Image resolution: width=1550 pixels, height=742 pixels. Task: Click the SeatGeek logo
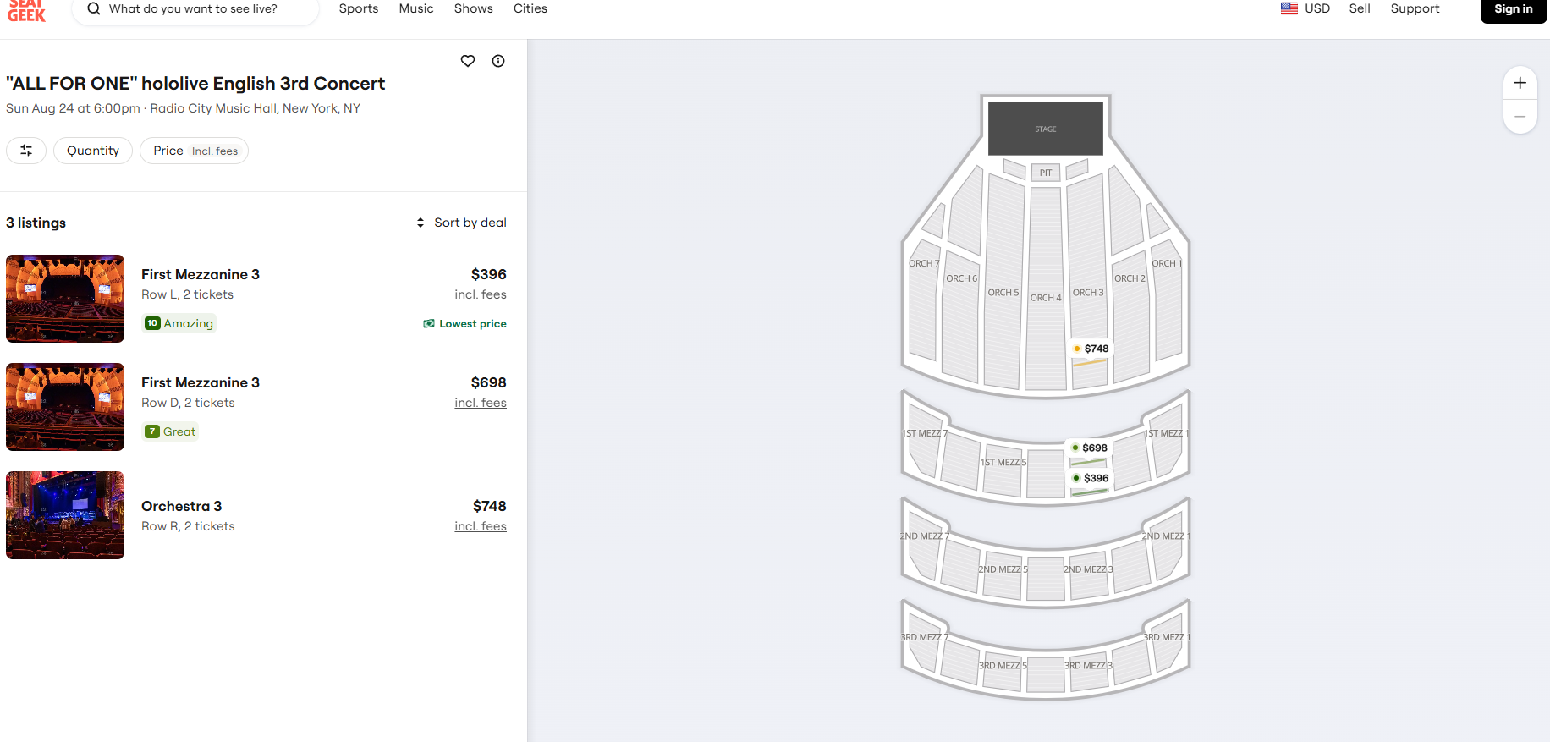click(26, 9)
